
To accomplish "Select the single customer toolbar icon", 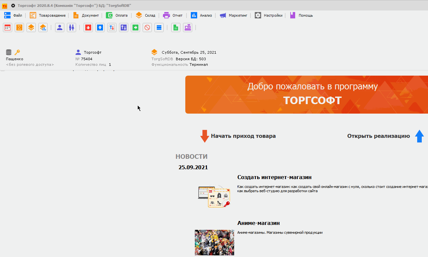I will 60,28.
